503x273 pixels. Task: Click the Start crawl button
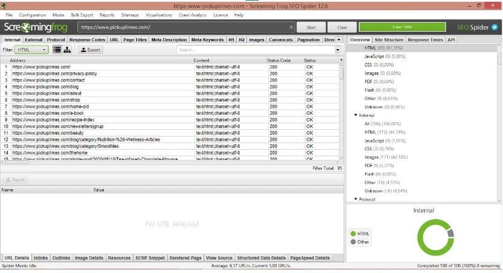pyautogui.click(x=311, y=27)
